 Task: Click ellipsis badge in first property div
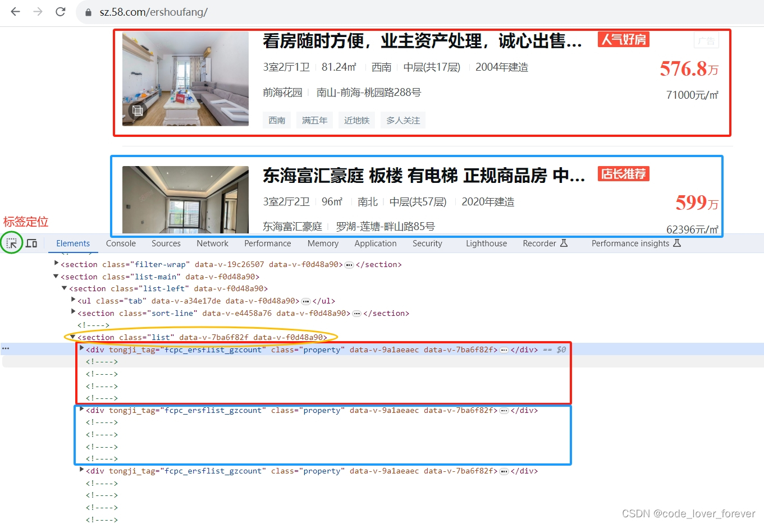point(504,350)
